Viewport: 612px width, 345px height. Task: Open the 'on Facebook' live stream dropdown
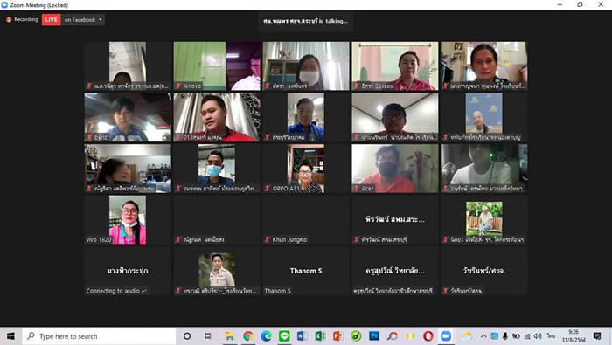point(83,19)
